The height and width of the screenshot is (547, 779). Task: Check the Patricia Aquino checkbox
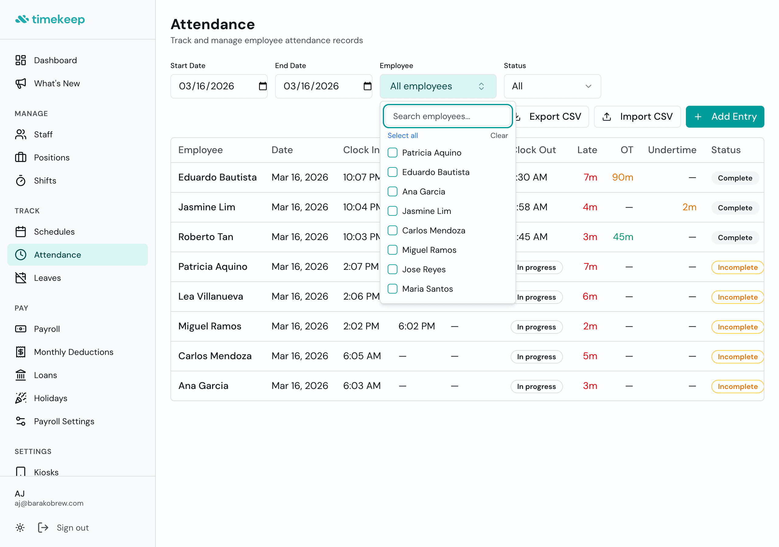pos(393,153)
